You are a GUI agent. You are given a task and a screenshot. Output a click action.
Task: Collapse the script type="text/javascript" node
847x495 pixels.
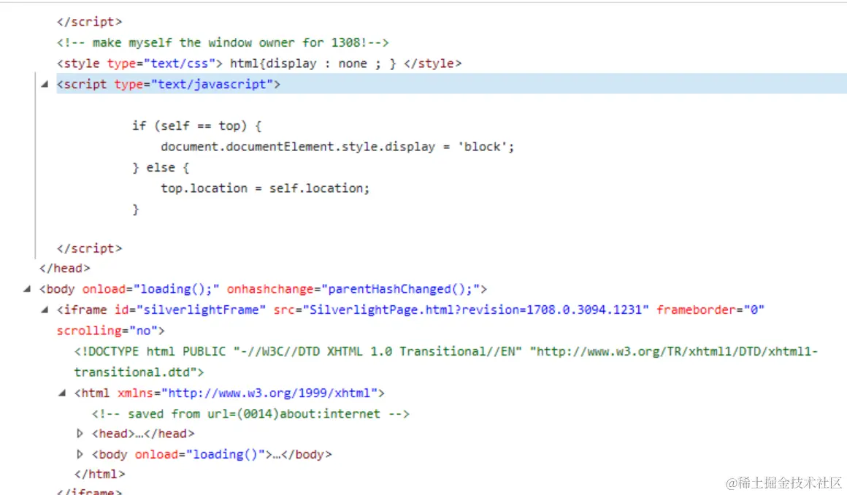pos(45,84)
